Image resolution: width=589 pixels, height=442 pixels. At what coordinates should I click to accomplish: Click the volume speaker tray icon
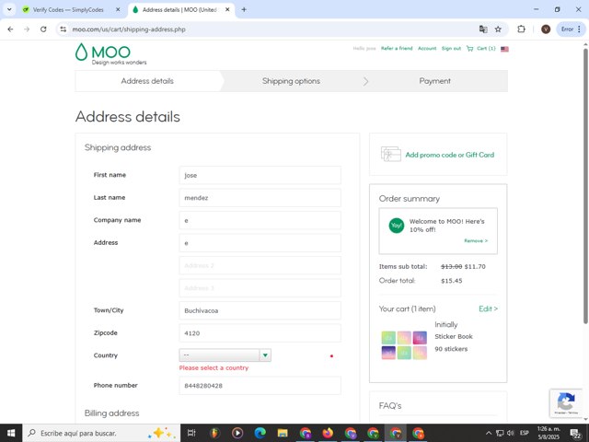(511, 433)
